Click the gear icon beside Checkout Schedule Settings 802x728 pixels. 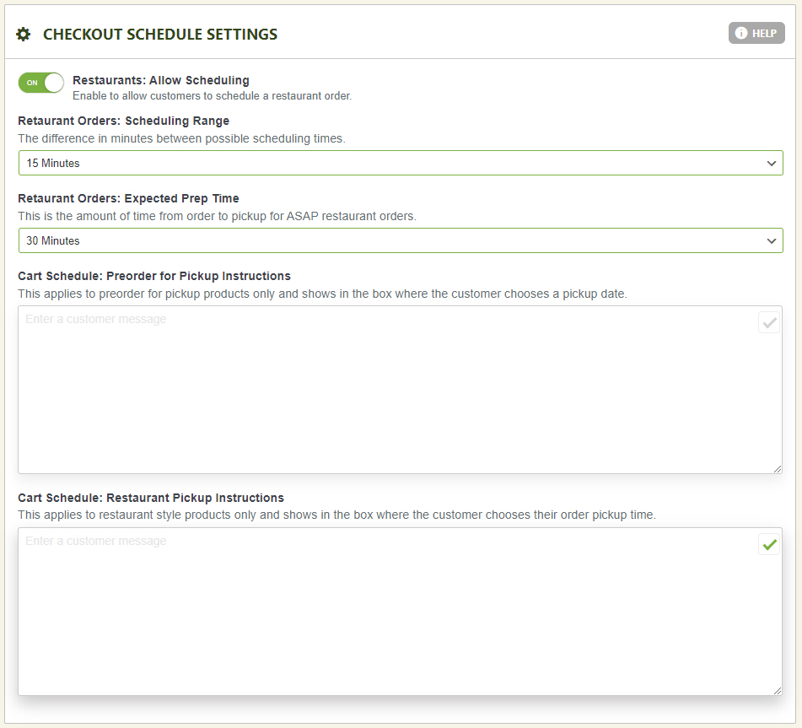pos(24,35)
